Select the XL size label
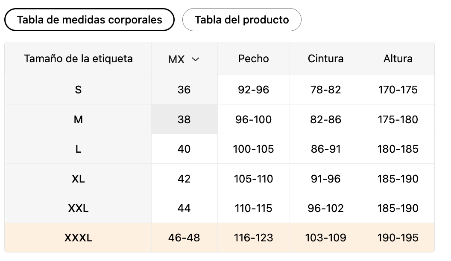The width and height of the screenshot is (451, 261). tap(78, 179)
